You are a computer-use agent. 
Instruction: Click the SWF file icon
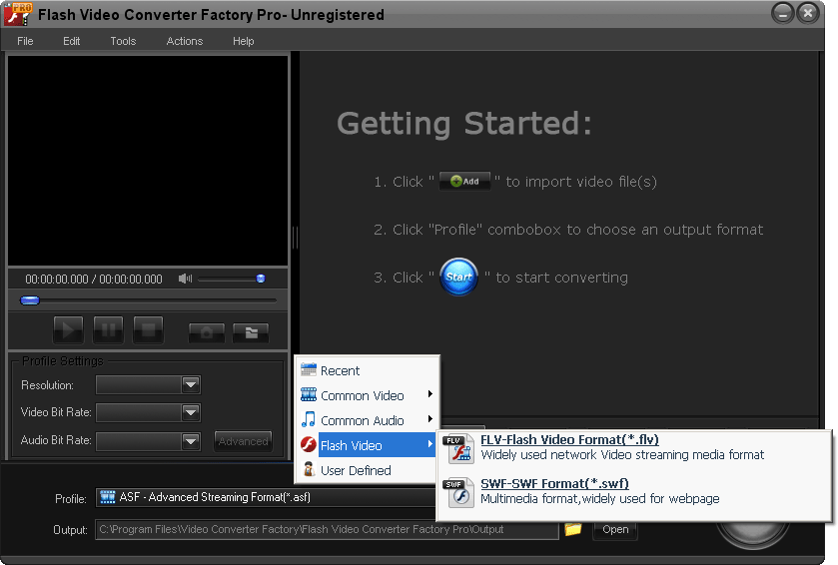tap(458, 492)
